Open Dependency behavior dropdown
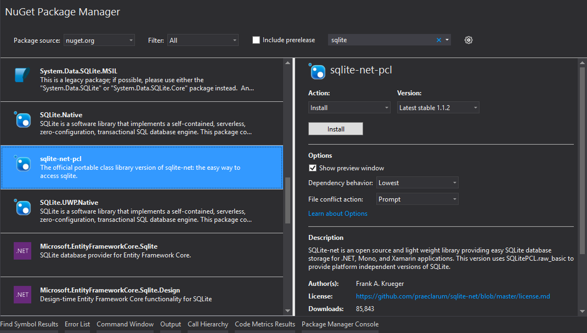Viewport: 587px width, 333px height. click(x=417, y=183)
